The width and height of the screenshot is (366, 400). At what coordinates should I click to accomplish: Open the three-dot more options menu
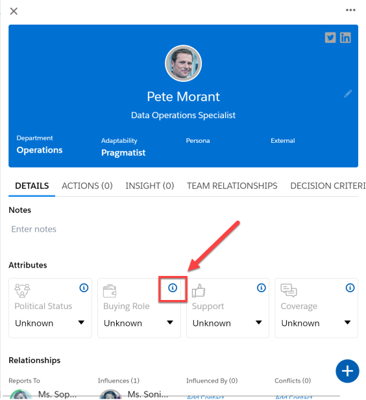(x=350, y=10)
